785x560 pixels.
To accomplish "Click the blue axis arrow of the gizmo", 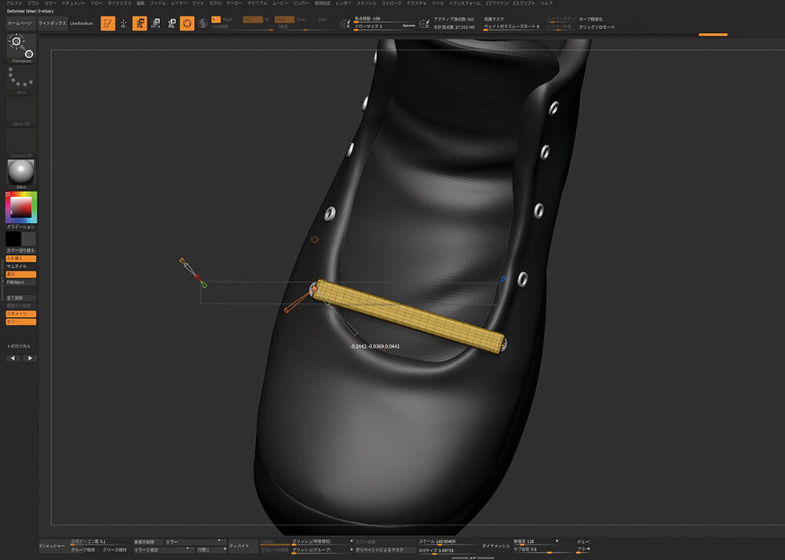I will (503, 278).
